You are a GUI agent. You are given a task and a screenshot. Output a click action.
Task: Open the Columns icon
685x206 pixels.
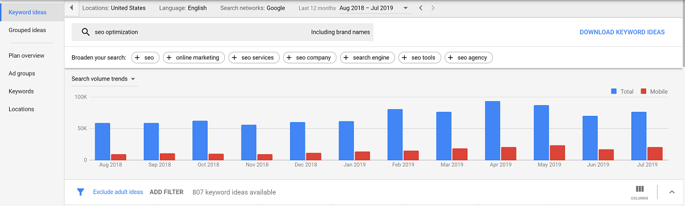(x=639, y=192)
